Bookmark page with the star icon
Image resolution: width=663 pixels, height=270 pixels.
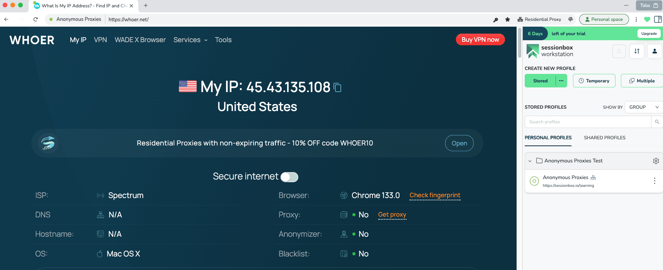click(x=508, y=19)
